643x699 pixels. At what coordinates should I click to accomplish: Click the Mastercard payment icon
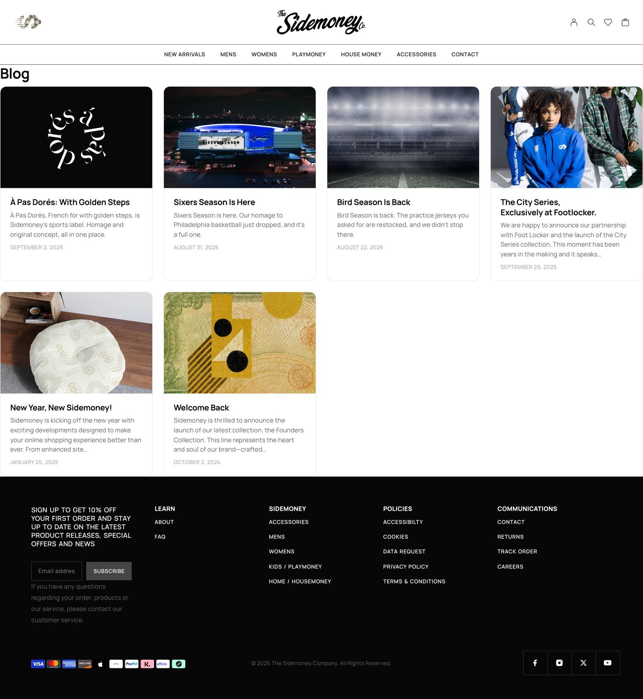click(x=53, y=664)
